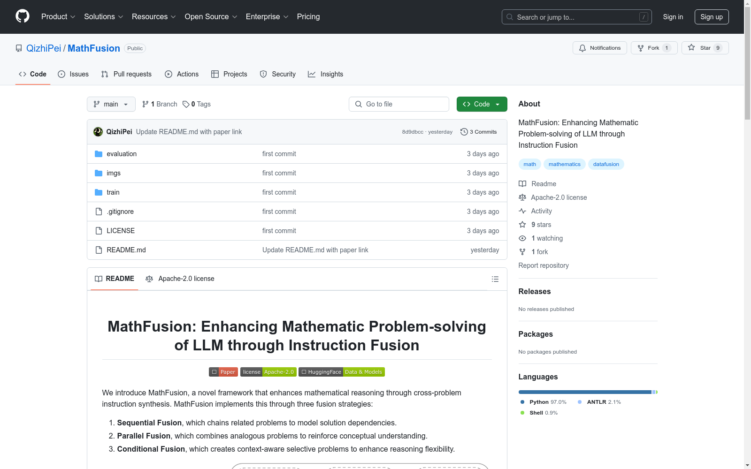Switch to the Pull requests tab

click(126, 74)
